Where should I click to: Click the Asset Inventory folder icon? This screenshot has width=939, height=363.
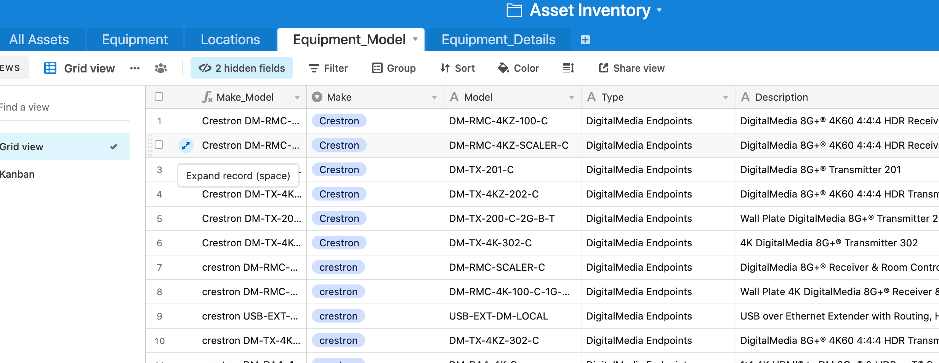coord(514,10)
